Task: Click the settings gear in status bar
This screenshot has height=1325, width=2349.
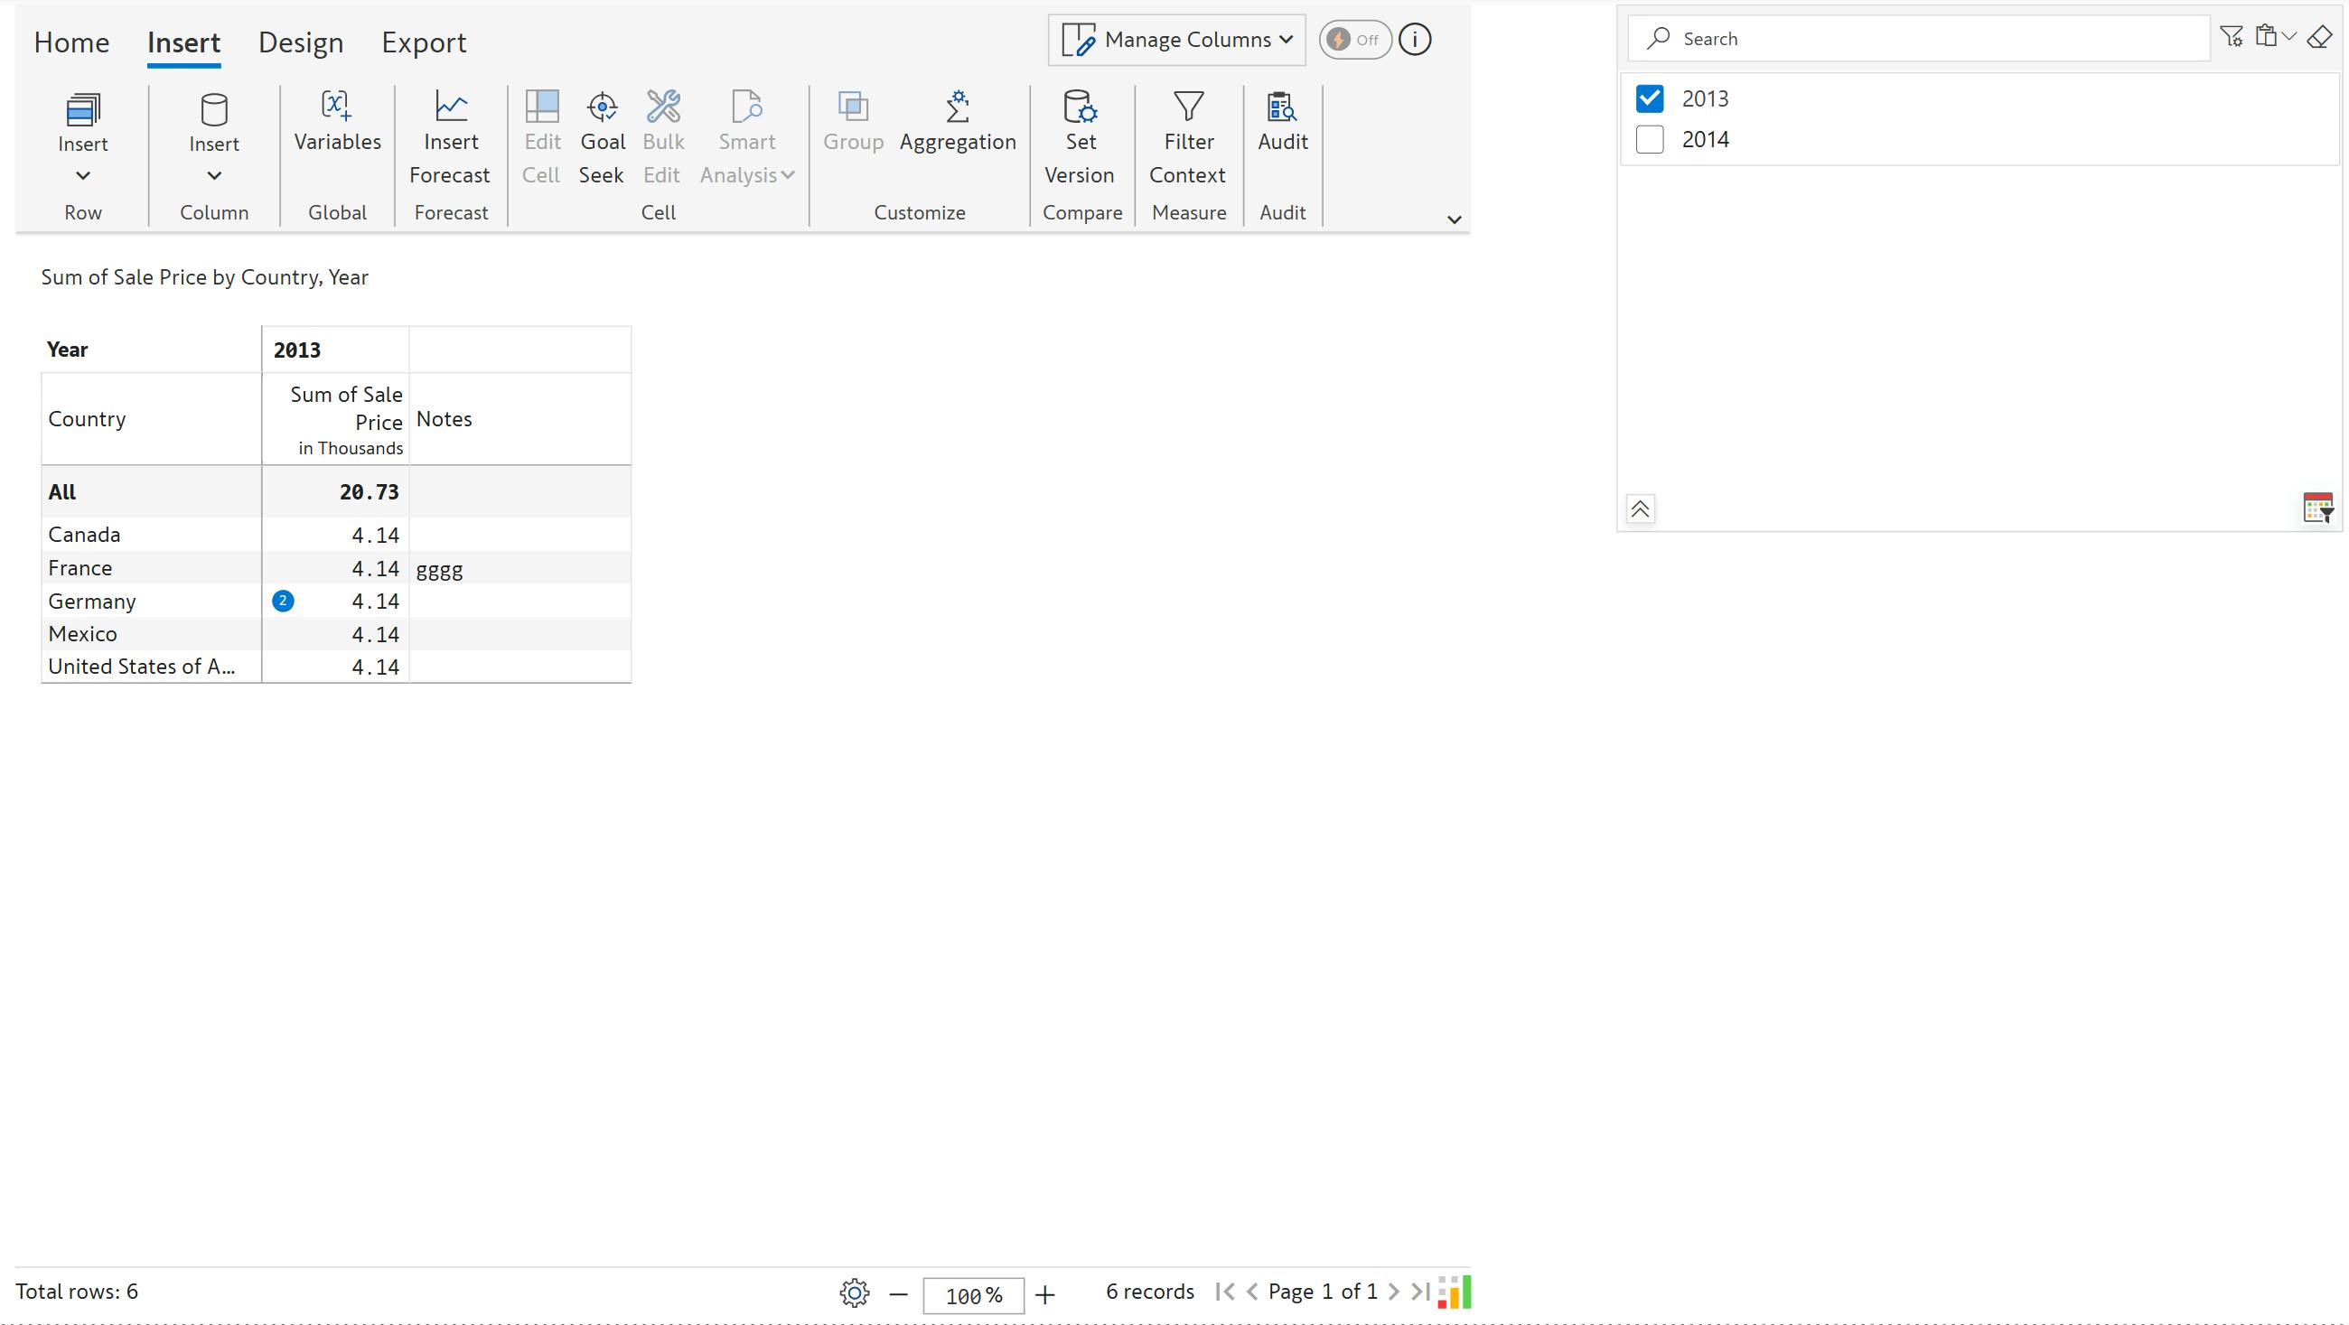Action: pos(855,1292)
